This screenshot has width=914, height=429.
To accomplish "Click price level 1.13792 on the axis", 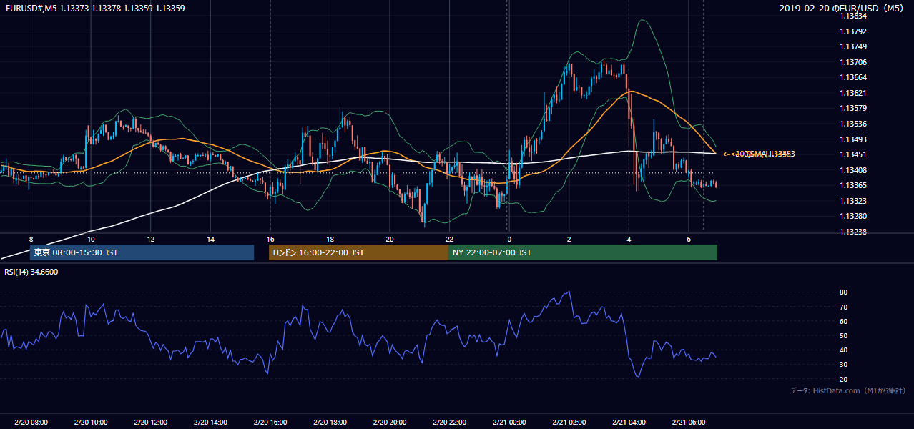I will tap(853, 31).
